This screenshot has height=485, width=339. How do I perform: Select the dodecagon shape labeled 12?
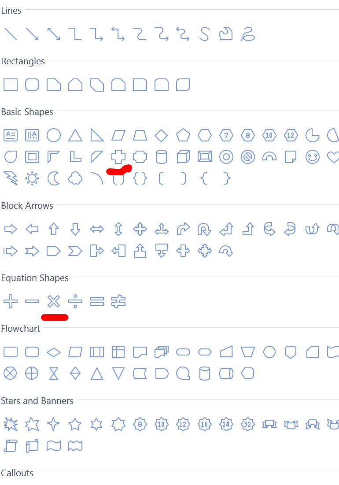(291, 135)
